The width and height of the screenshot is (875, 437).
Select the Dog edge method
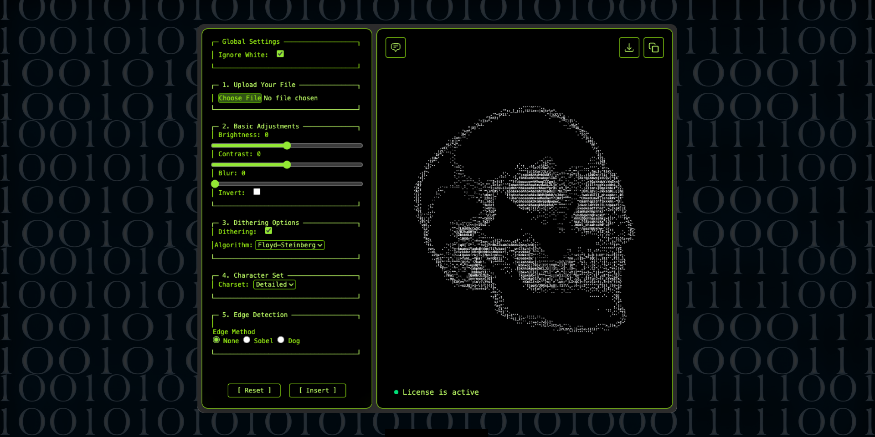pos(281,340)
